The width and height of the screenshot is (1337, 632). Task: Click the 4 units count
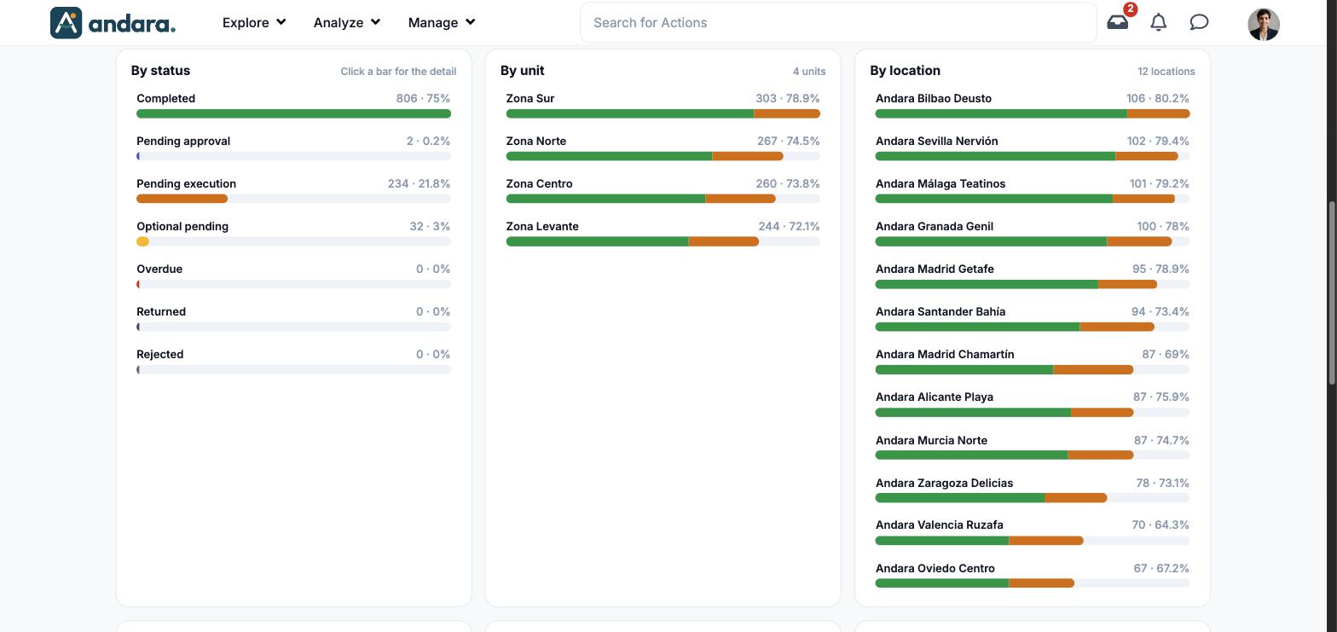pyautogui.click(x=809, y=72)
